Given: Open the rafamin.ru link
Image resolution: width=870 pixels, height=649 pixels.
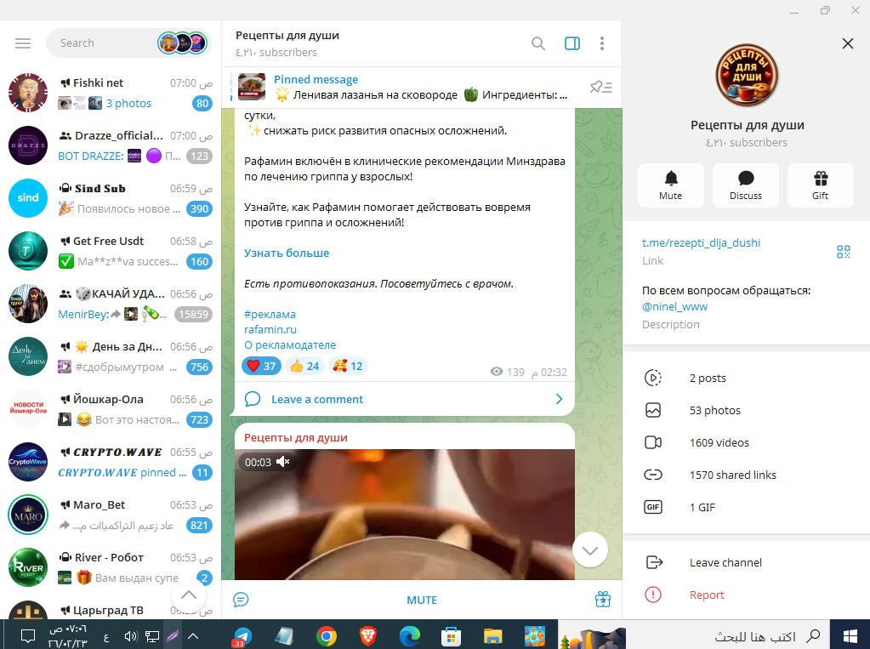Looking at the screenshot, I should tap(270, 330).
